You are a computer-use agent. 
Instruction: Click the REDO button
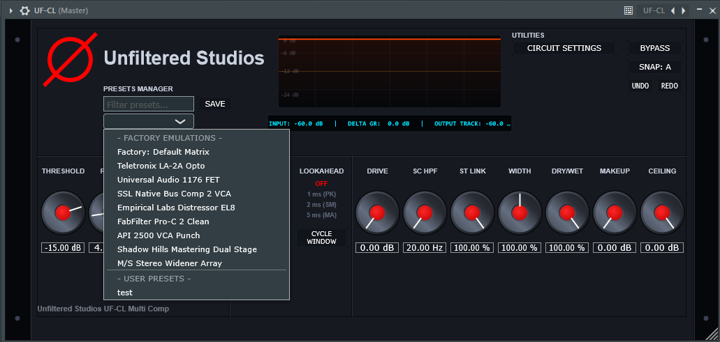[670, 86]
